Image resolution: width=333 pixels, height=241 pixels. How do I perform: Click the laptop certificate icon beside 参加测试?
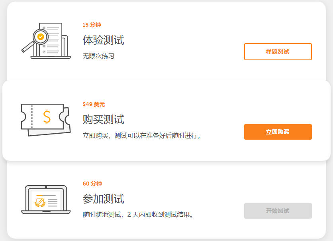pyautogui.click(x=45, y=200)
